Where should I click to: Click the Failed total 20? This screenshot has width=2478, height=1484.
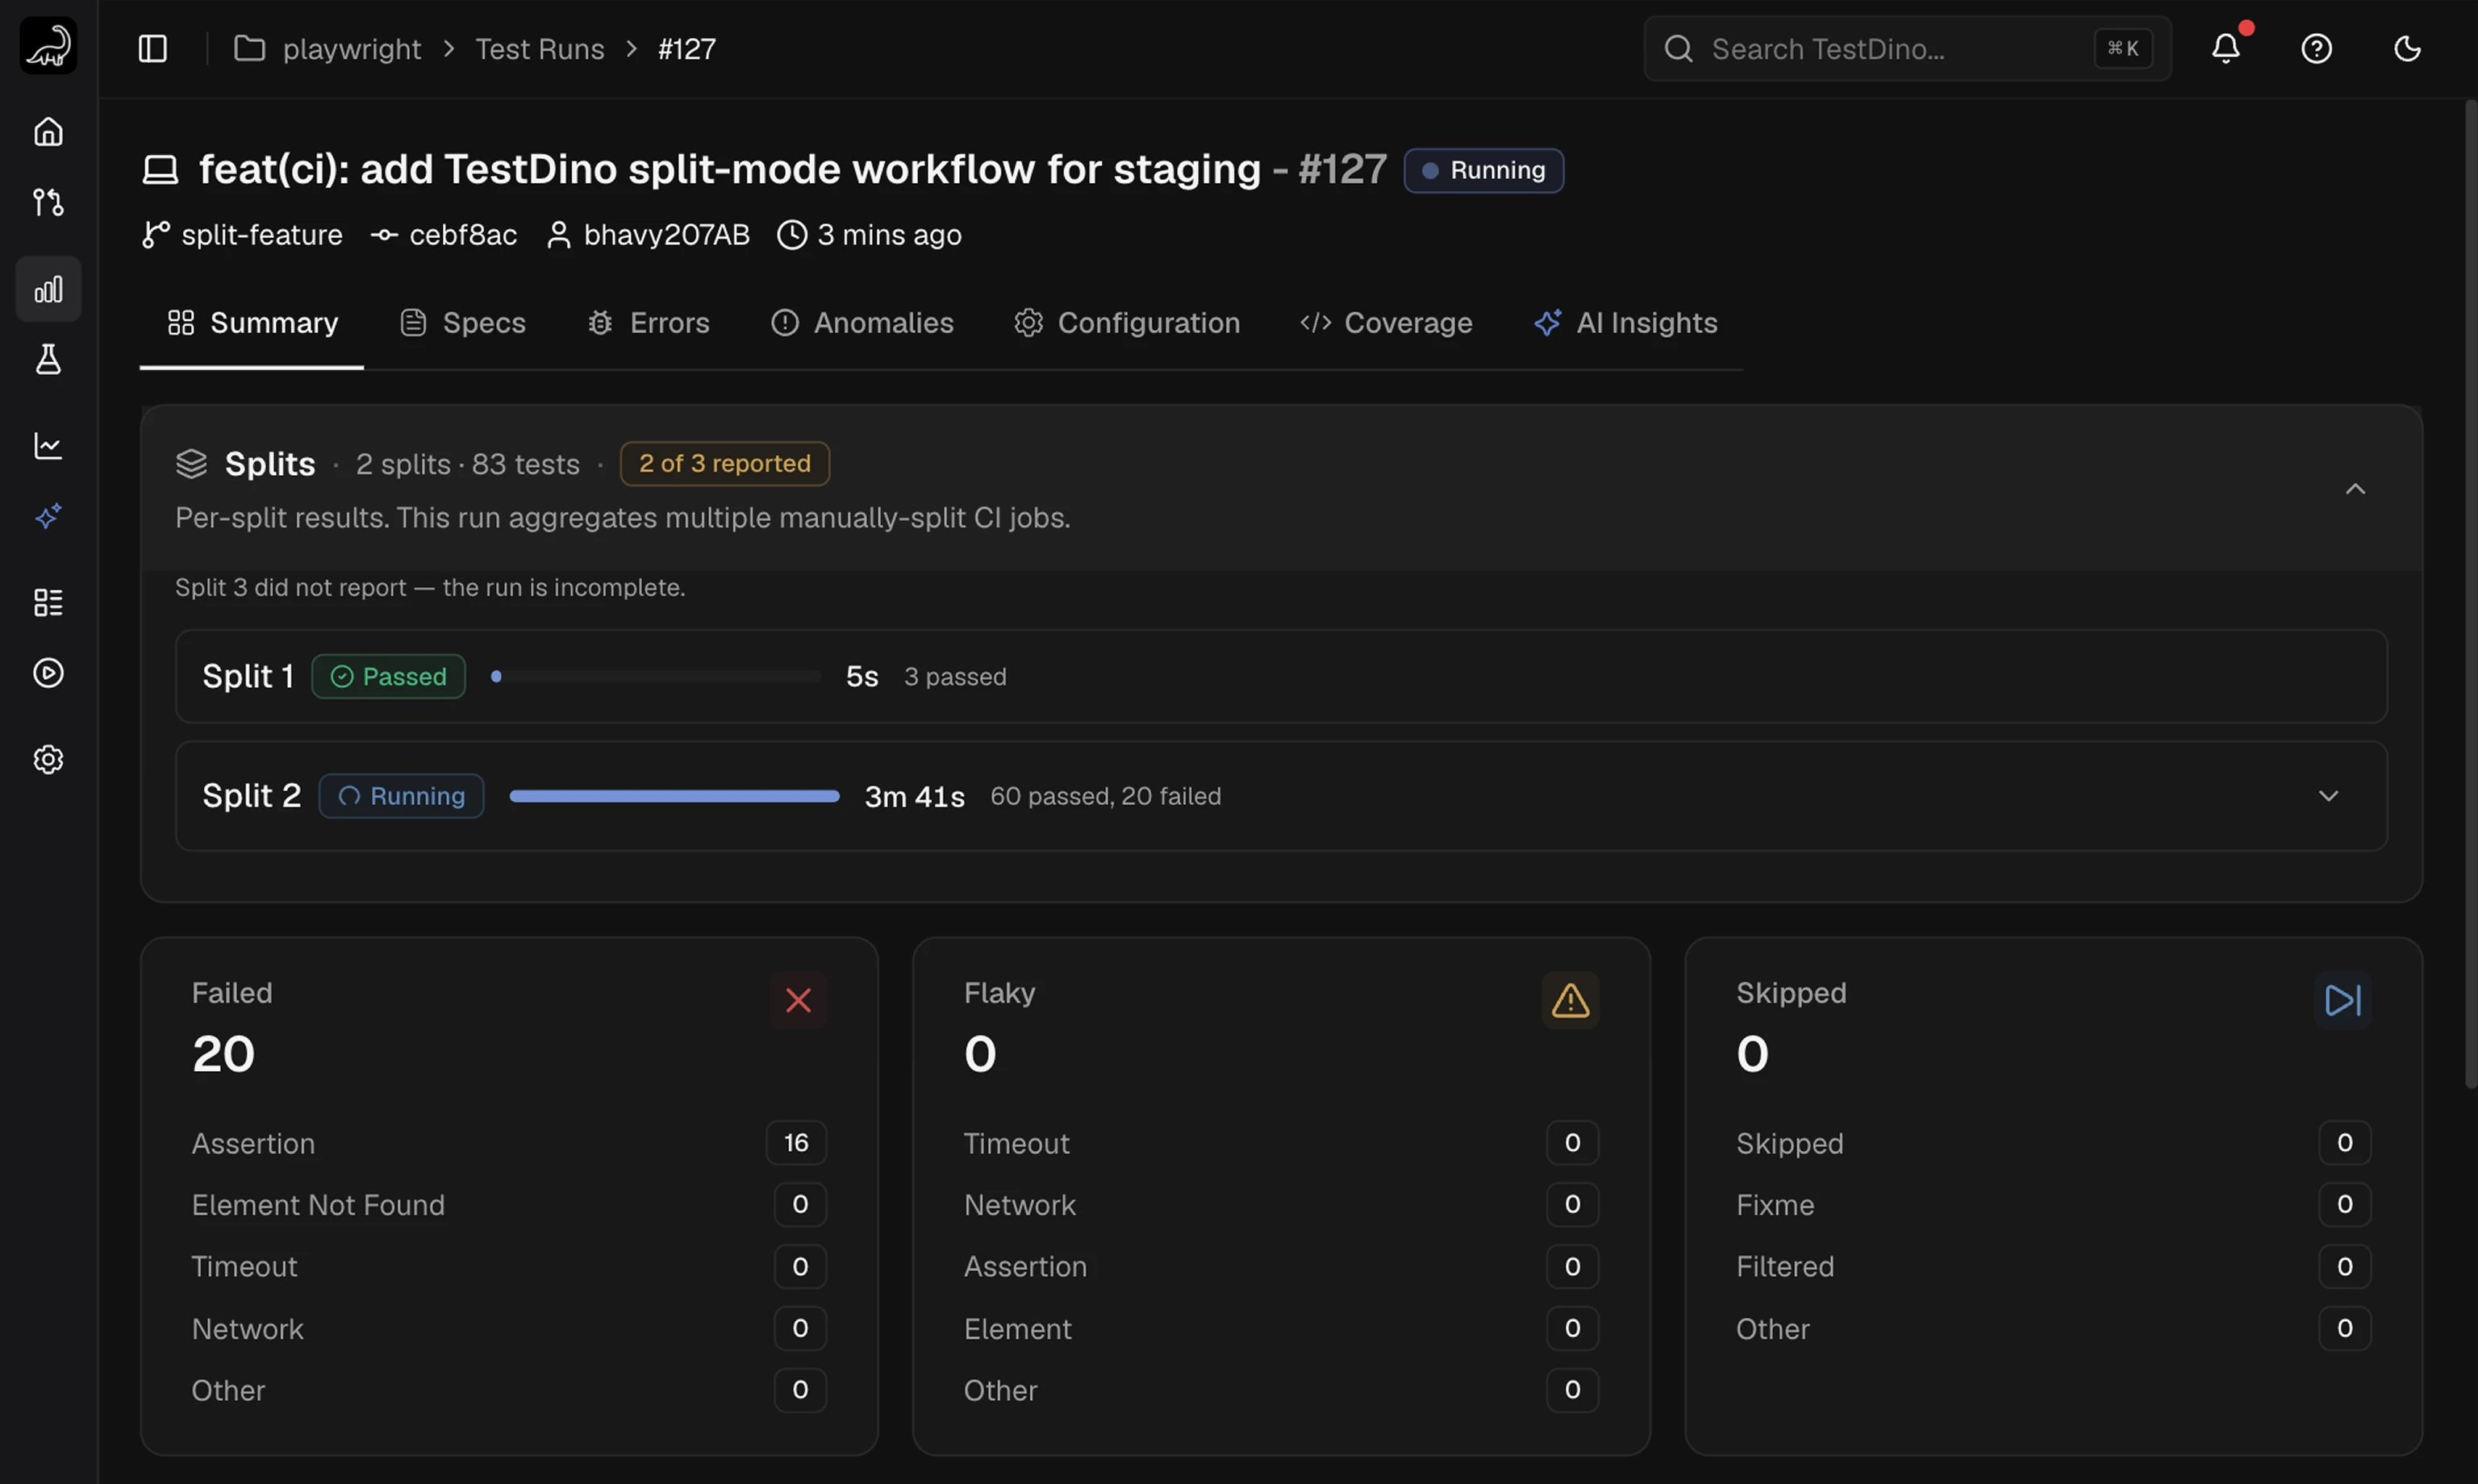point(224,1054)
